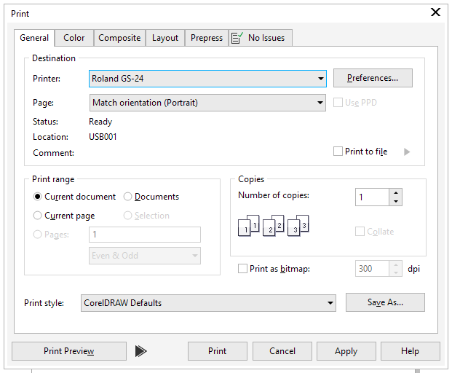This screenshot has width=452, height=373.
Task: Close the Print dialog with X
Action: tap(436, 12)
